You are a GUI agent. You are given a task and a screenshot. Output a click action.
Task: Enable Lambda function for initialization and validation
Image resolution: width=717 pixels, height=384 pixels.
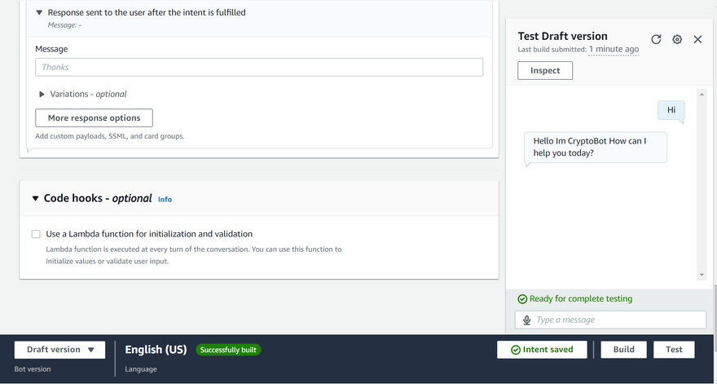point(36,234)
